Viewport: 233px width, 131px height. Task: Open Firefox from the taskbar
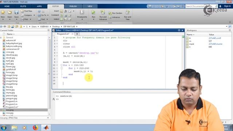[x=35, y=128]
